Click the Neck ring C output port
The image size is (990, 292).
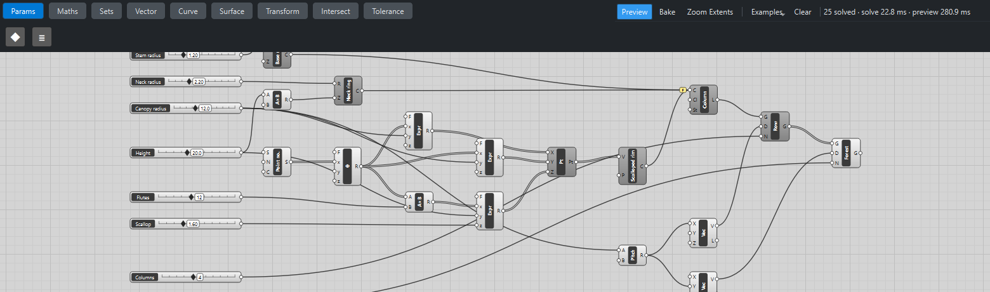tap(362, 91)
